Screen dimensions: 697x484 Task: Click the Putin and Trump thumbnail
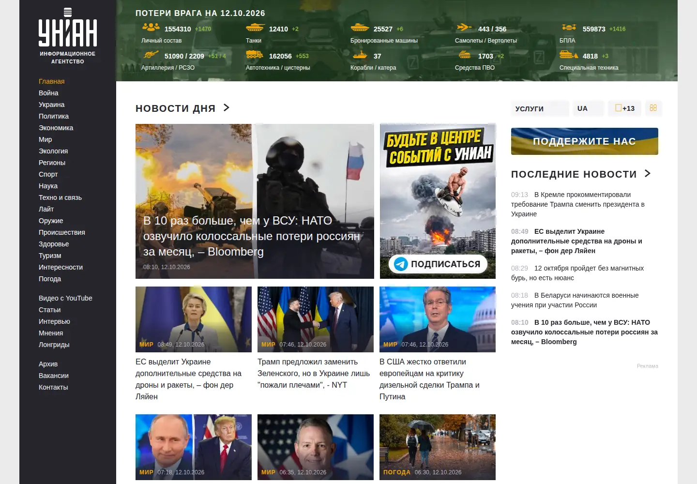click(194, 447)
